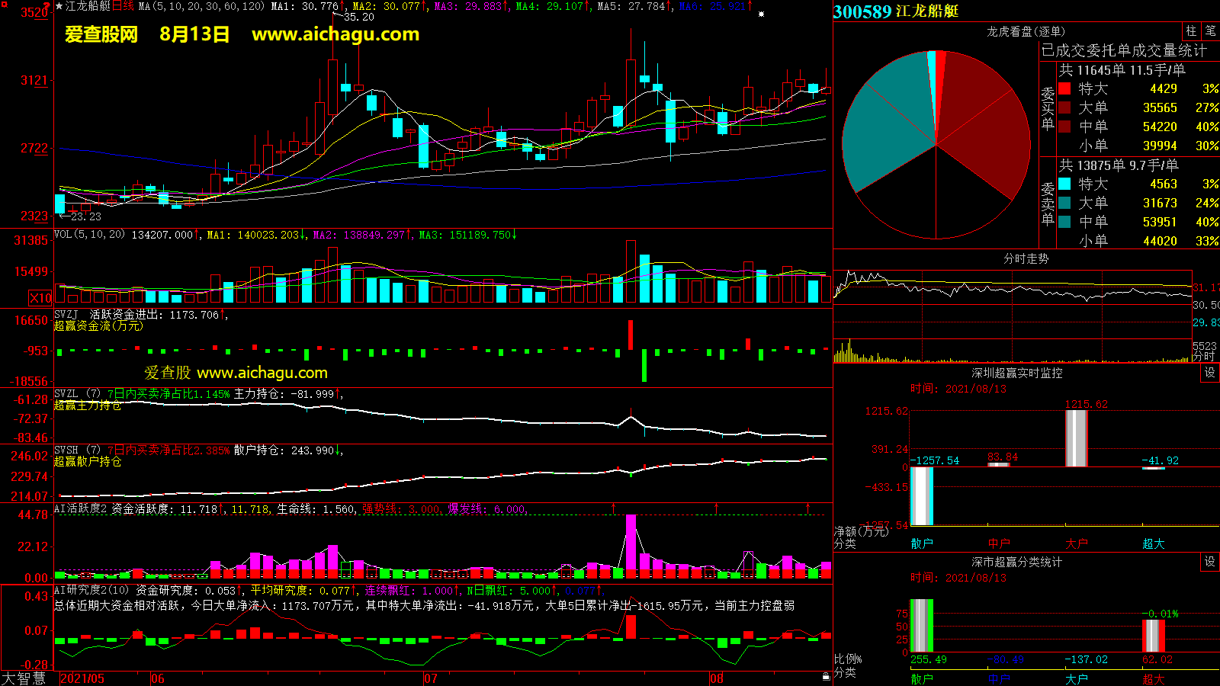Screen dimensions: 1220x686
Task: Switch to 笔 per-trade mode
Action: (x=1210, y=31)
